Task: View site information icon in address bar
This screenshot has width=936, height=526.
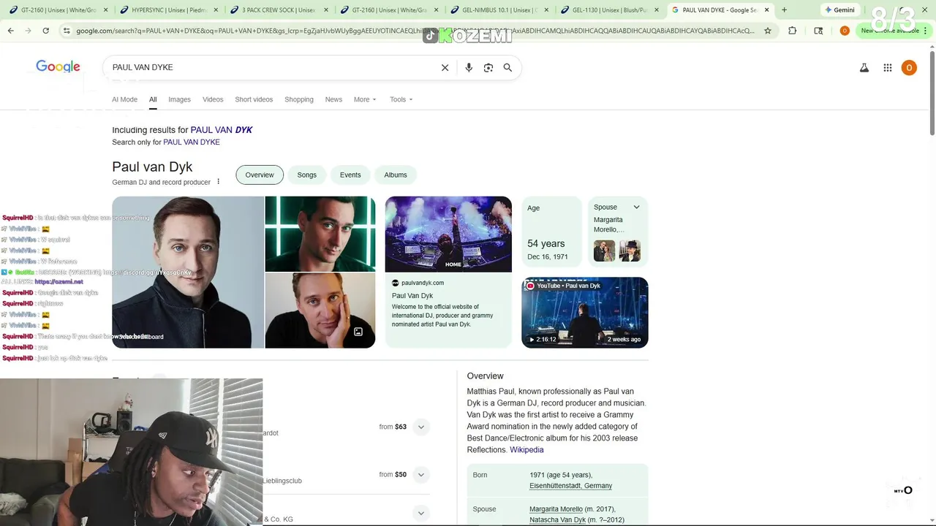Action: (x=67, y=31)
